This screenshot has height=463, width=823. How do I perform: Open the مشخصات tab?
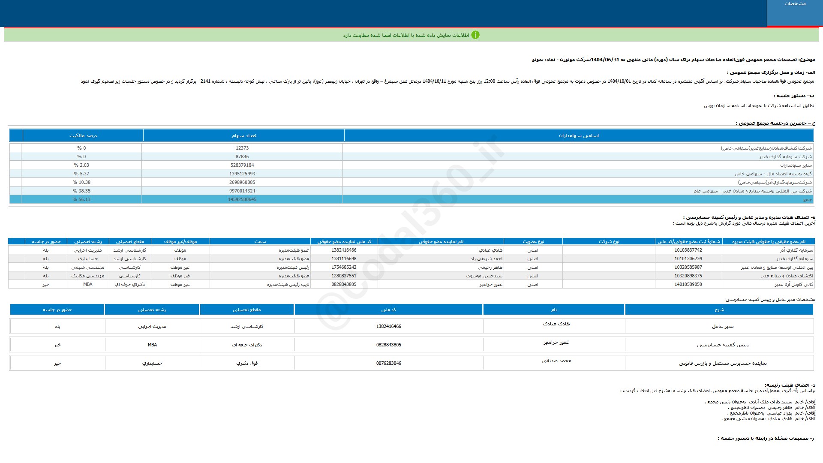click(x=795, y=4)
